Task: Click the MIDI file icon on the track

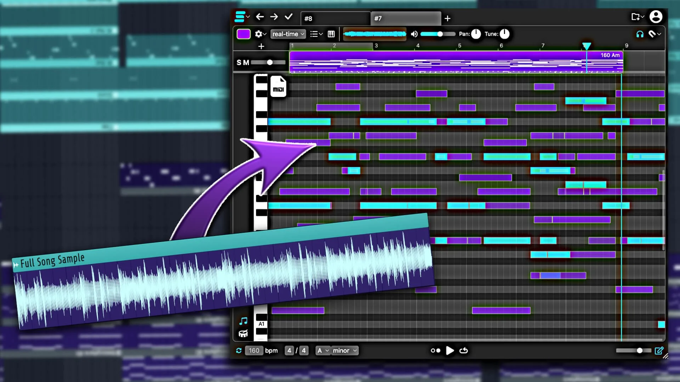Action: 278,87
